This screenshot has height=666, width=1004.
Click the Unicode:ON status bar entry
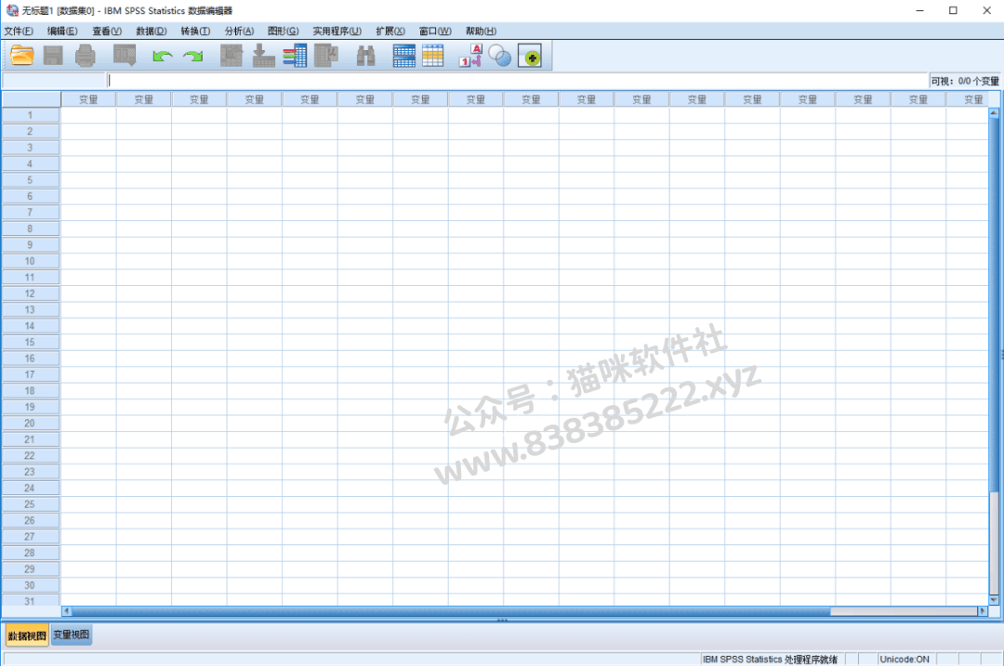click(x=905, y=659)
